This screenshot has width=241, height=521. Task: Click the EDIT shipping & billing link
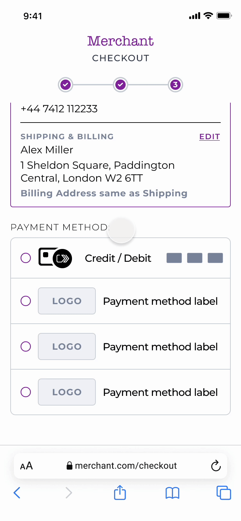pyautogui.click(x=210, y=137)
